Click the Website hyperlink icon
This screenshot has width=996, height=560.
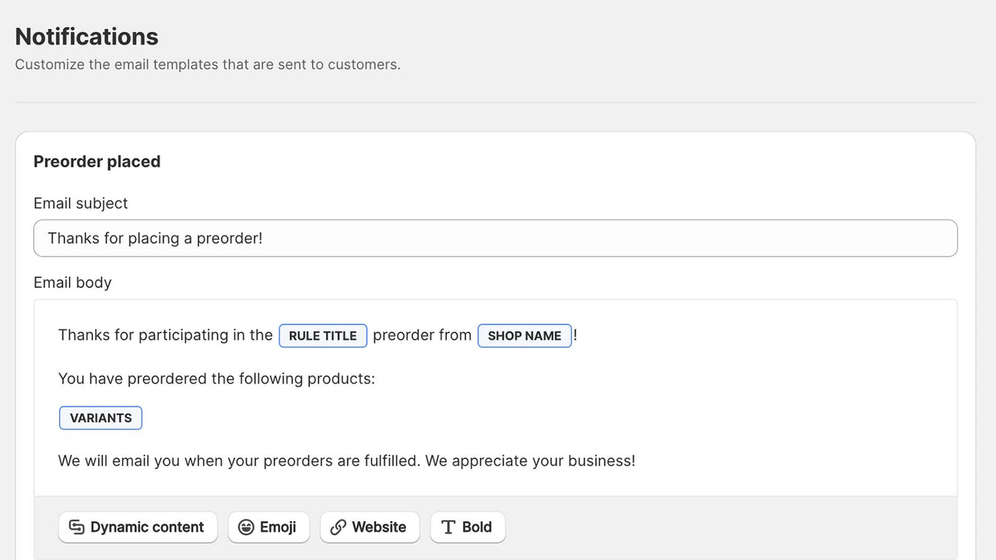[x=338, y=527]
